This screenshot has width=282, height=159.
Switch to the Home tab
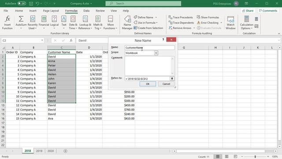(x=19, y=11)
